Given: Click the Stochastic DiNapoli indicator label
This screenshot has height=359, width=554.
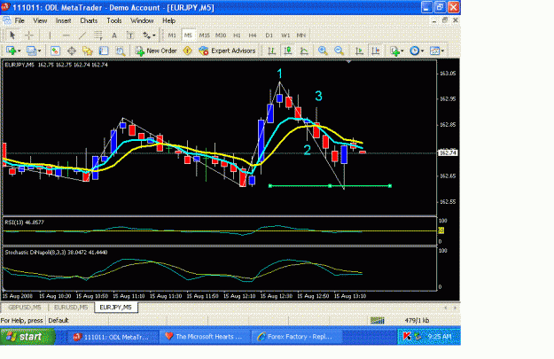Looking at the screenshot, I should pos(56,253).
